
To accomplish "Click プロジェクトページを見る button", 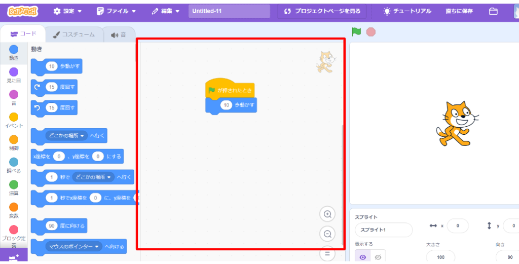I will point(322,11).
